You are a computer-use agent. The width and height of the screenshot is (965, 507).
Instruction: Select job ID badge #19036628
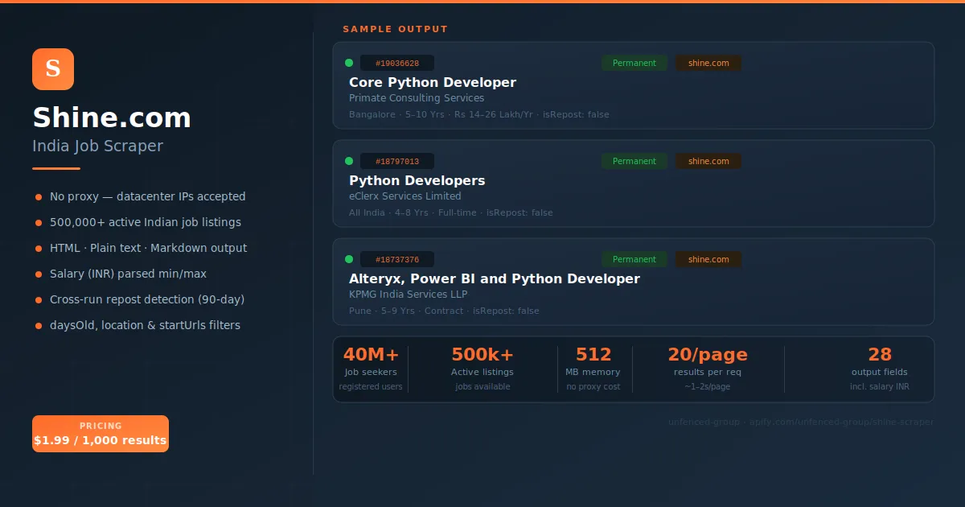[x=397, y=63]
